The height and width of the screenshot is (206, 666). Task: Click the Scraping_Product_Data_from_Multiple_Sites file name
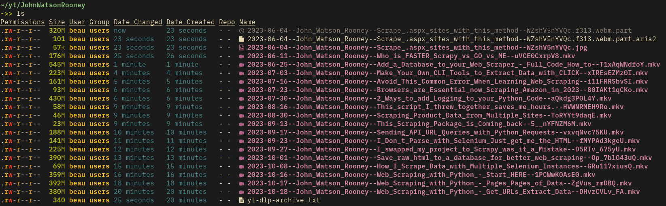(430, 116)
